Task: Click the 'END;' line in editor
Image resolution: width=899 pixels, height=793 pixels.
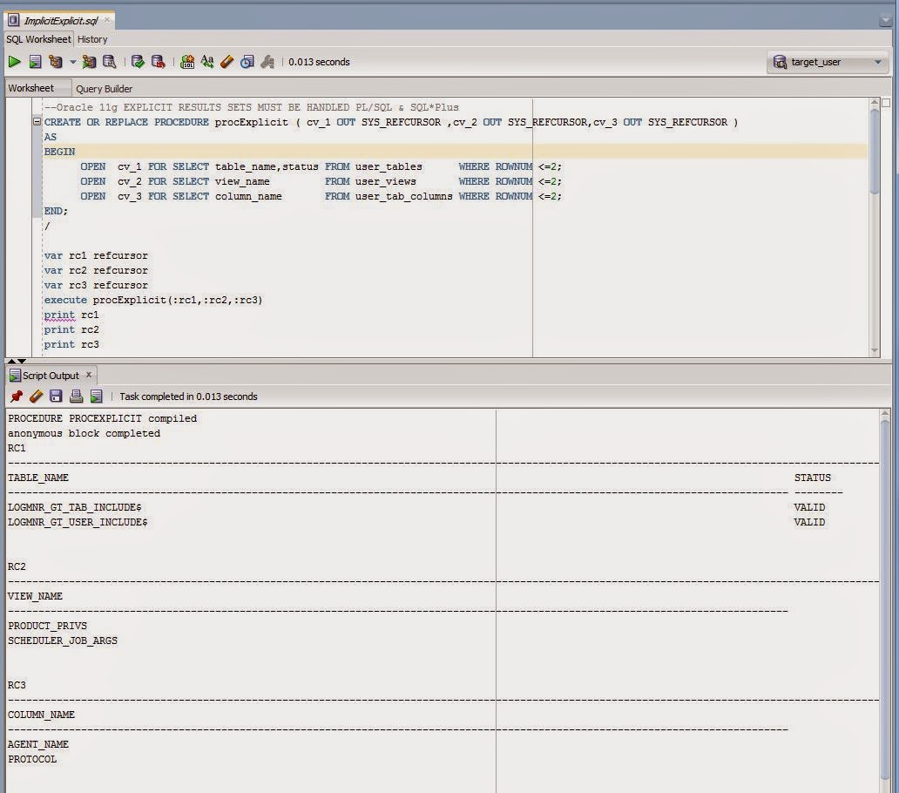Action: pyautogui.click(x=56, y=211)
